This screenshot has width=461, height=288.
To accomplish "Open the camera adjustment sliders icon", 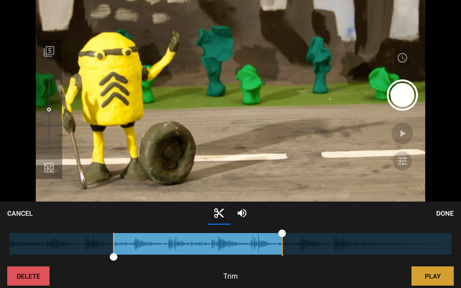I will tap(402, 161).
